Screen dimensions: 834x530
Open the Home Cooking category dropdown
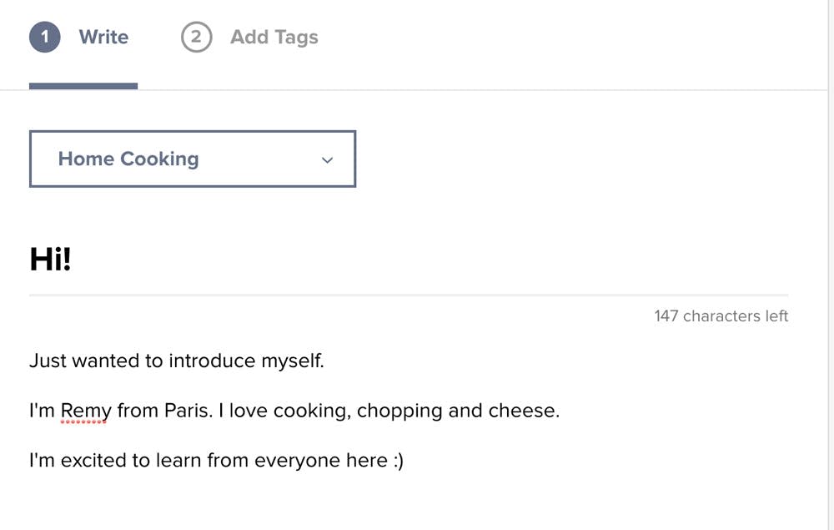point(192,159)
